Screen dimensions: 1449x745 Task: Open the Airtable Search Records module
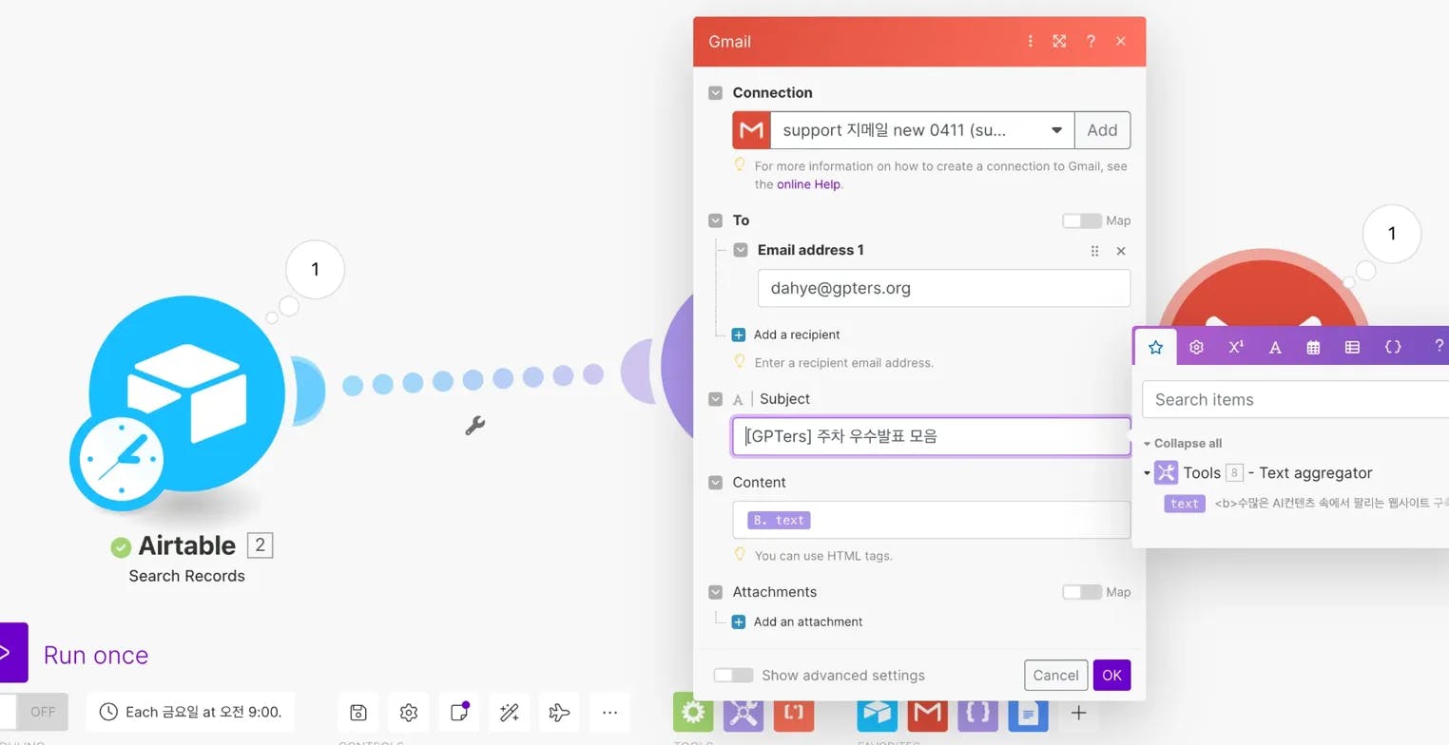pos(186,393)
